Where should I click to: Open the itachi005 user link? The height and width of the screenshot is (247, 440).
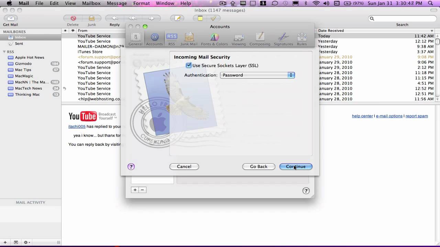tap(77, 127)
